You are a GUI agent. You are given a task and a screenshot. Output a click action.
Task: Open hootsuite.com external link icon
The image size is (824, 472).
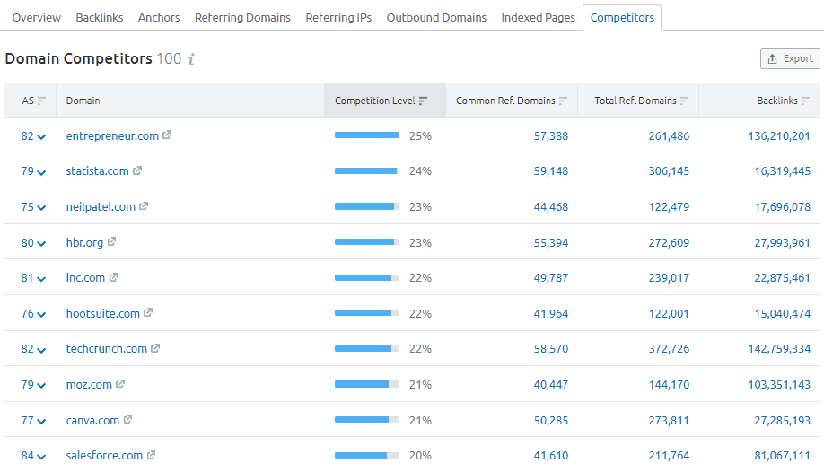point(148,313)
